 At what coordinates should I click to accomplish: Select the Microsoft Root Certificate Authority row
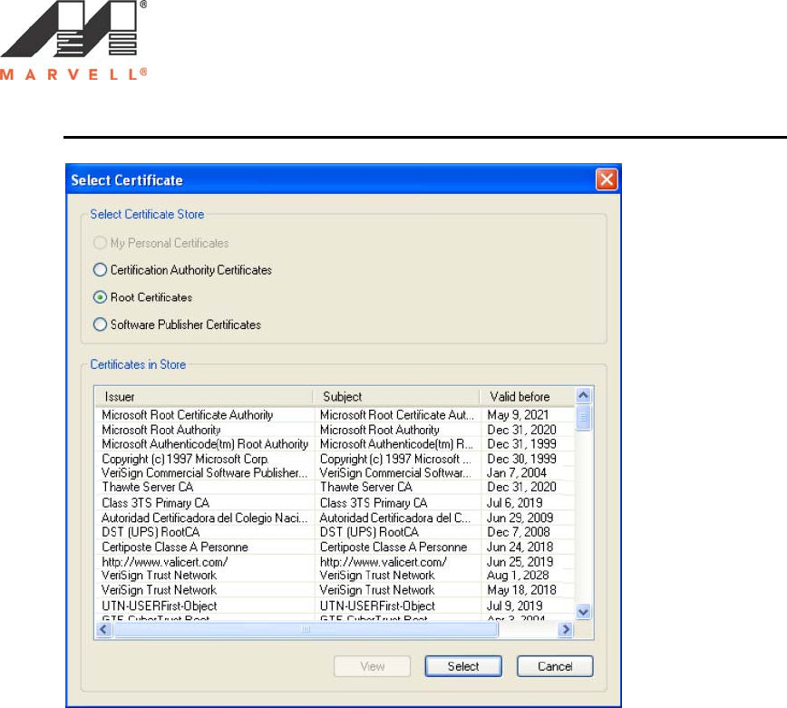tap(335, 415)
